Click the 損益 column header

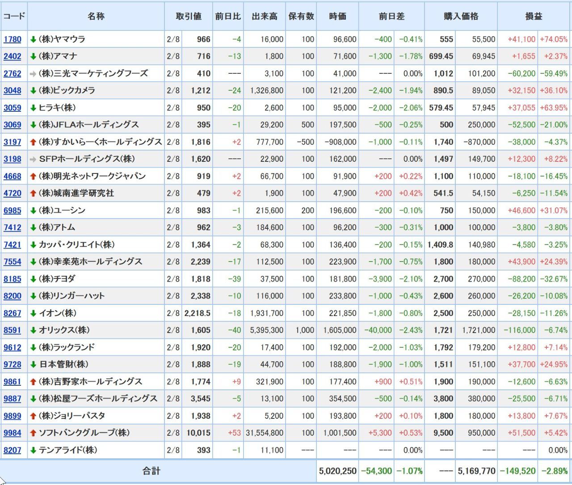[x=534, y=16]
